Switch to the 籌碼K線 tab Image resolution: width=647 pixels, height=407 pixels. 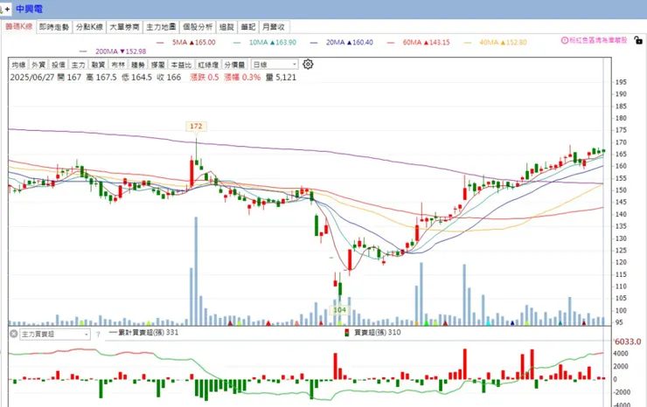(19, 27)
